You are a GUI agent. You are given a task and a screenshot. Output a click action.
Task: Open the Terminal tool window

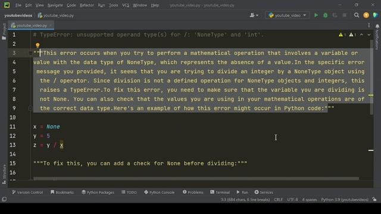coord(220,192)
